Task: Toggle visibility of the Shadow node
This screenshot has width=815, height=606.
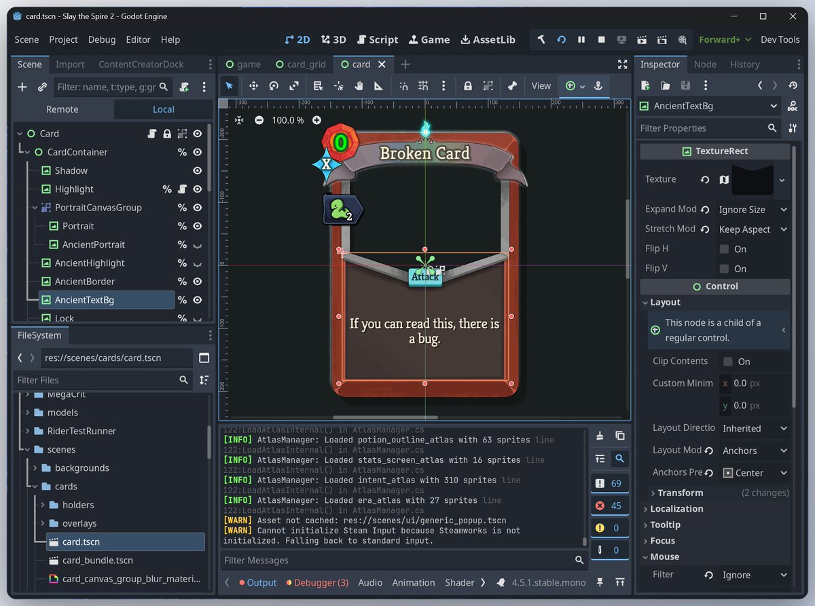Action: 197,171
